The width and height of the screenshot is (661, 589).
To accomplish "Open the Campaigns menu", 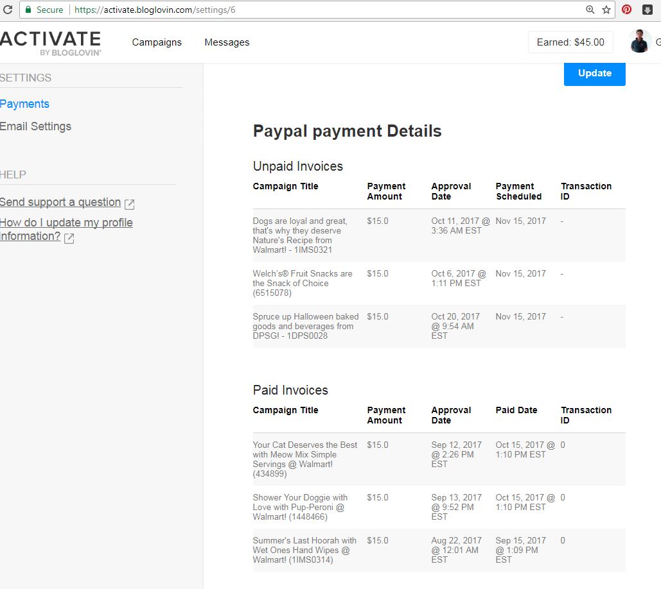I will (157, 42).
